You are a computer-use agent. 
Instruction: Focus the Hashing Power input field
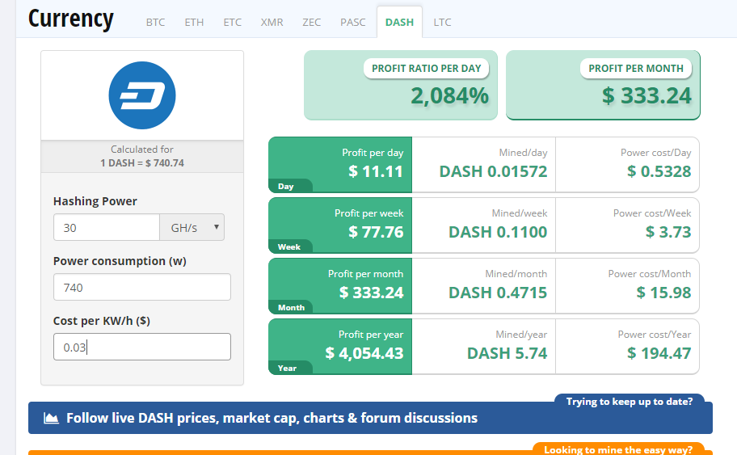107,228
